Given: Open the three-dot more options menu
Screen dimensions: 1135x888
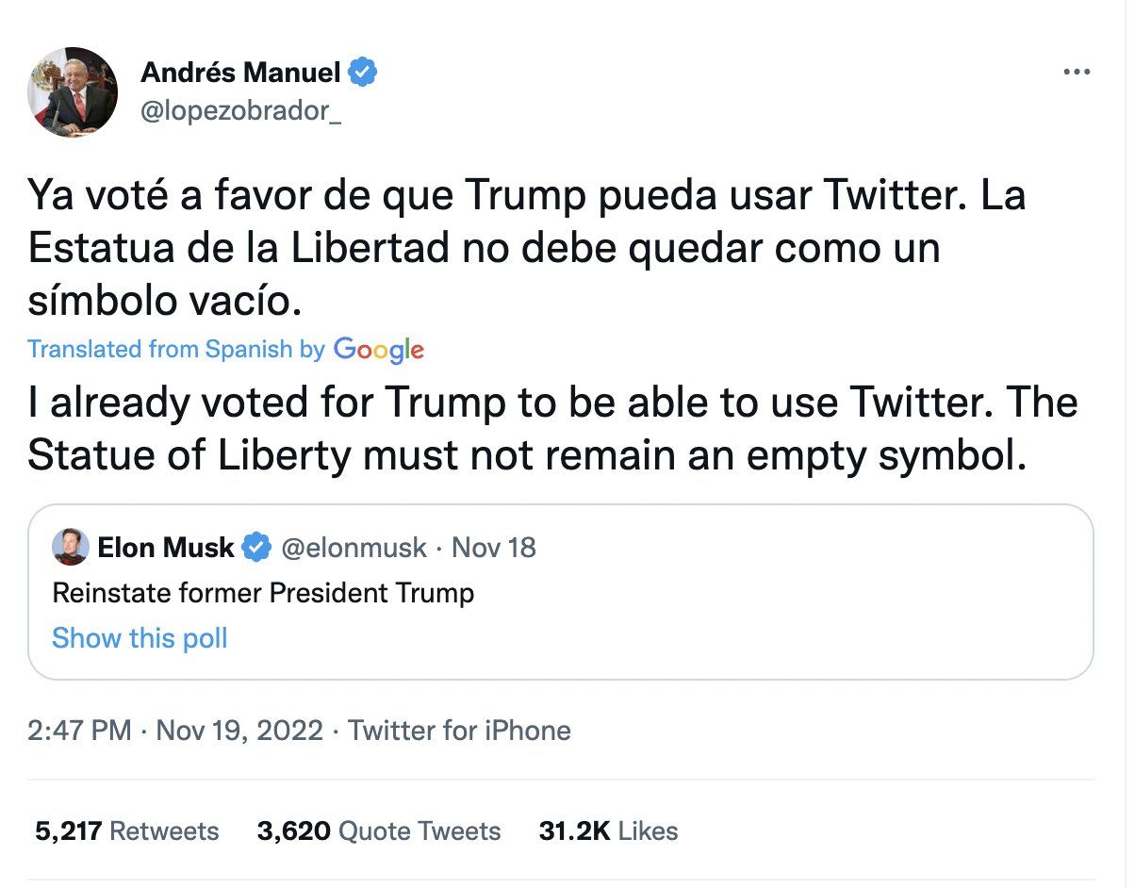Looking at the screenshot, I should 1076,73.
